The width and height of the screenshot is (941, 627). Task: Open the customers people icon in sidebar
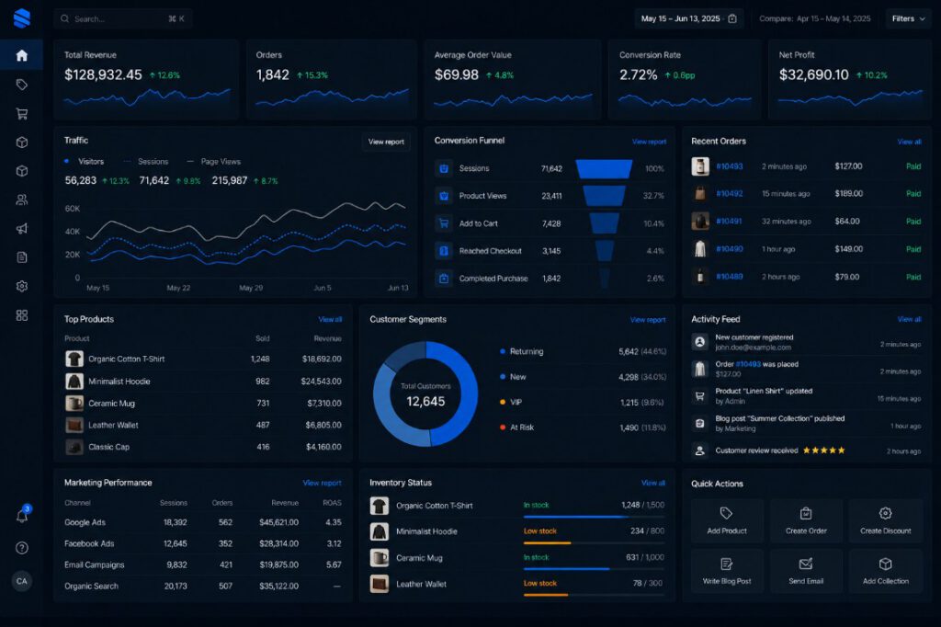pos(22,200)
